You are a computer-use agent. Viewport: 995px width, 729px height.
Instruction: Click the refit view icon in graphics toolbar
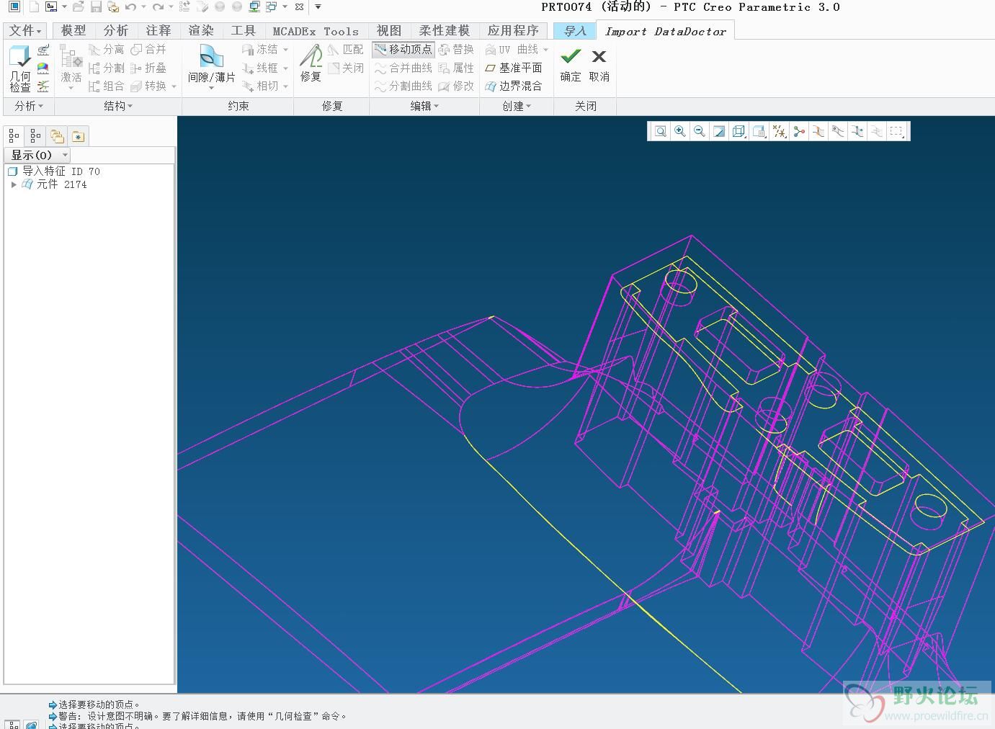(x=660, y=131)
